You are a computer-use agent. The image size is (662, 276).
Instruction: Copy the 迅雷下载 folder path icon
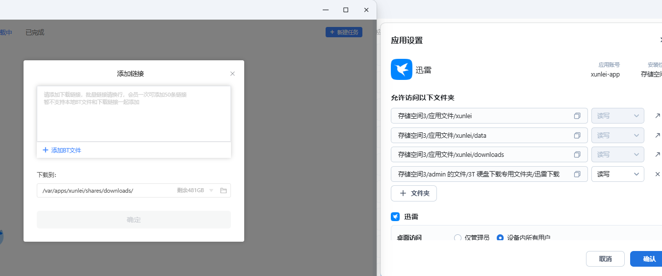[x=577, y=174]
